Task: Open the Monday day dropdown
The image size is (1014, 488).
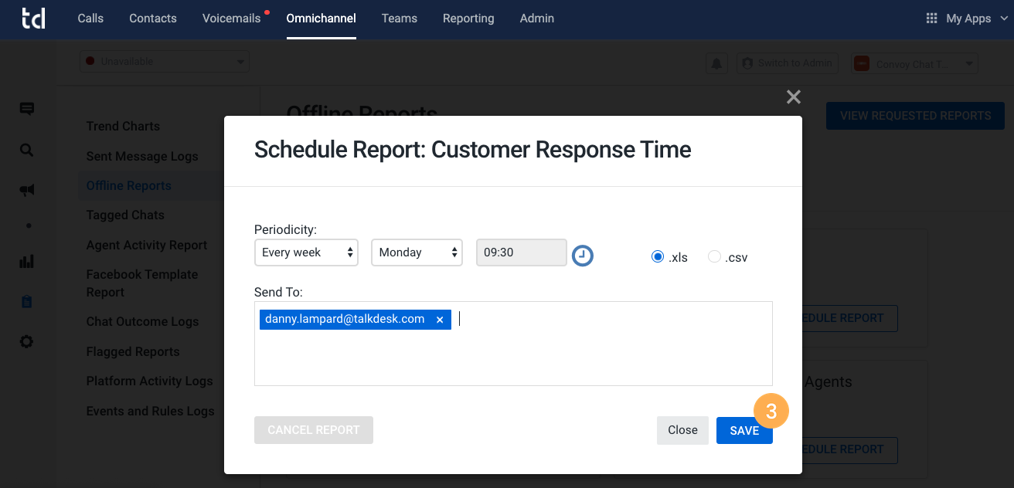Action: click(x=417, y=252)
